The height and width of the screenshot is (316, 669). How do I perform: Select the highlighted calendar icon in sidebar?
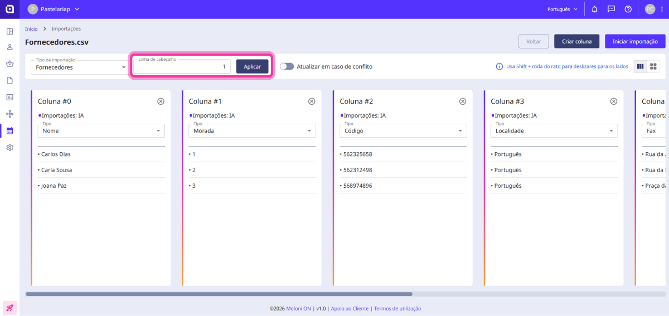(x=9, y=131)
